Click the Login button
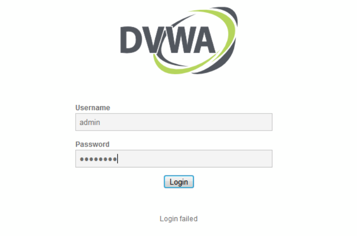This screenshot has width=357, height=236. click(x=179, y=182)
